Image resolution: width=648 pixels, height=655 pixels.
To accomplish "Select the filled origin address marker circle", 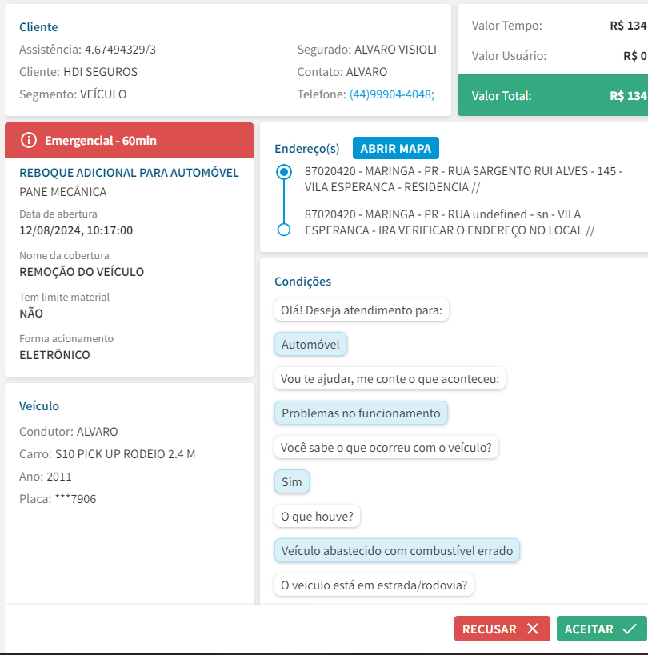I will pyautogui.click(x=283, y=172).
